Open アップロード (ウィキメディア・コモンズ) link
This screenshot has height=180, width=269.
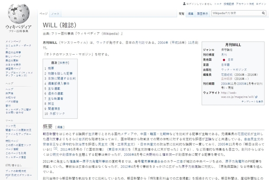tap(19, 74)
